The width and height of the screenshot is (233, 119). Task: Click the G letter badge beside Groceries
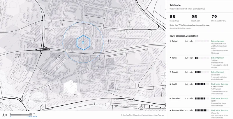click(170, 98)
